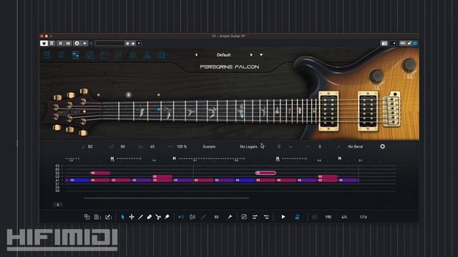Open the No Bend dropdown
Viewport: 458px width, 257px height.
pyautogui.click(x=355, y=146)
